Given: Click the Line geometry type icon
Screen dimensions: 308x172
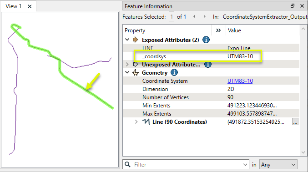Looking at the screenshot, I should [146, 121].
